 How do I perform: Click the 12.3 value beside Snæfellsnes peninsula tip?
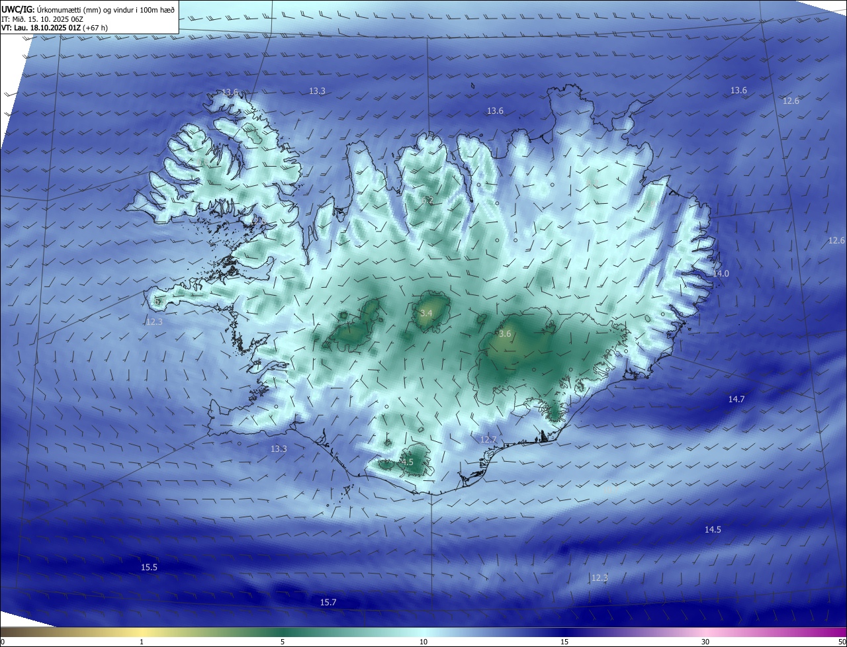click(x=154, y=322)
